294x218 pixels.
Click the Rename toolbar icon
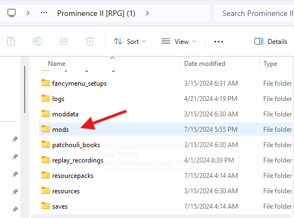[x=37, y=41]
